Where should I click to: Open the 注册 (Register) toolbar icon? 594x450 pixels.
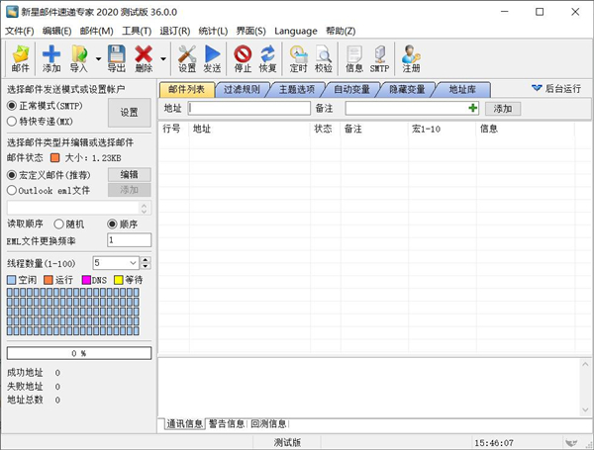[x=411, y=58]
